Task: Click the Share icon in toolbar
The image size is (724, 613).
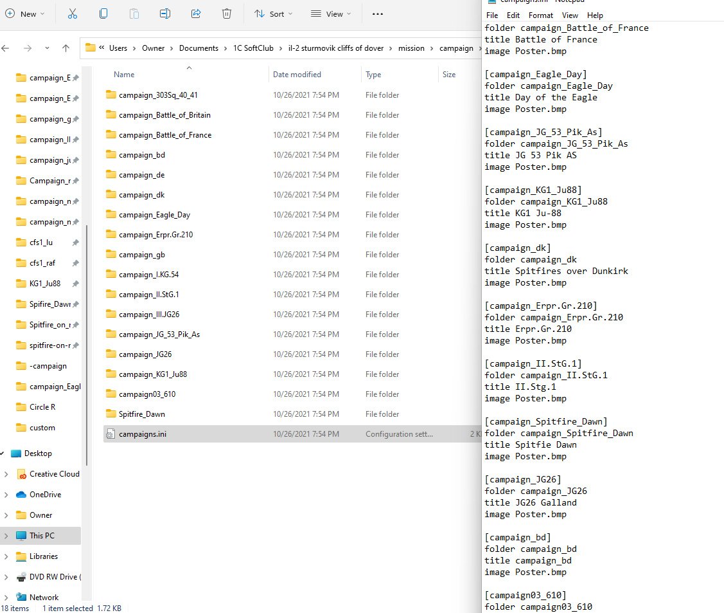Action: tap(196, 14)
